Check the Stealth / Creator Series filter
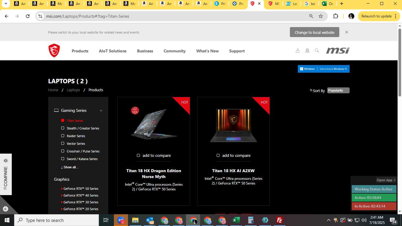Image resolution: width=402 pixels, height=226 pixels. click(x=63, y=128)
